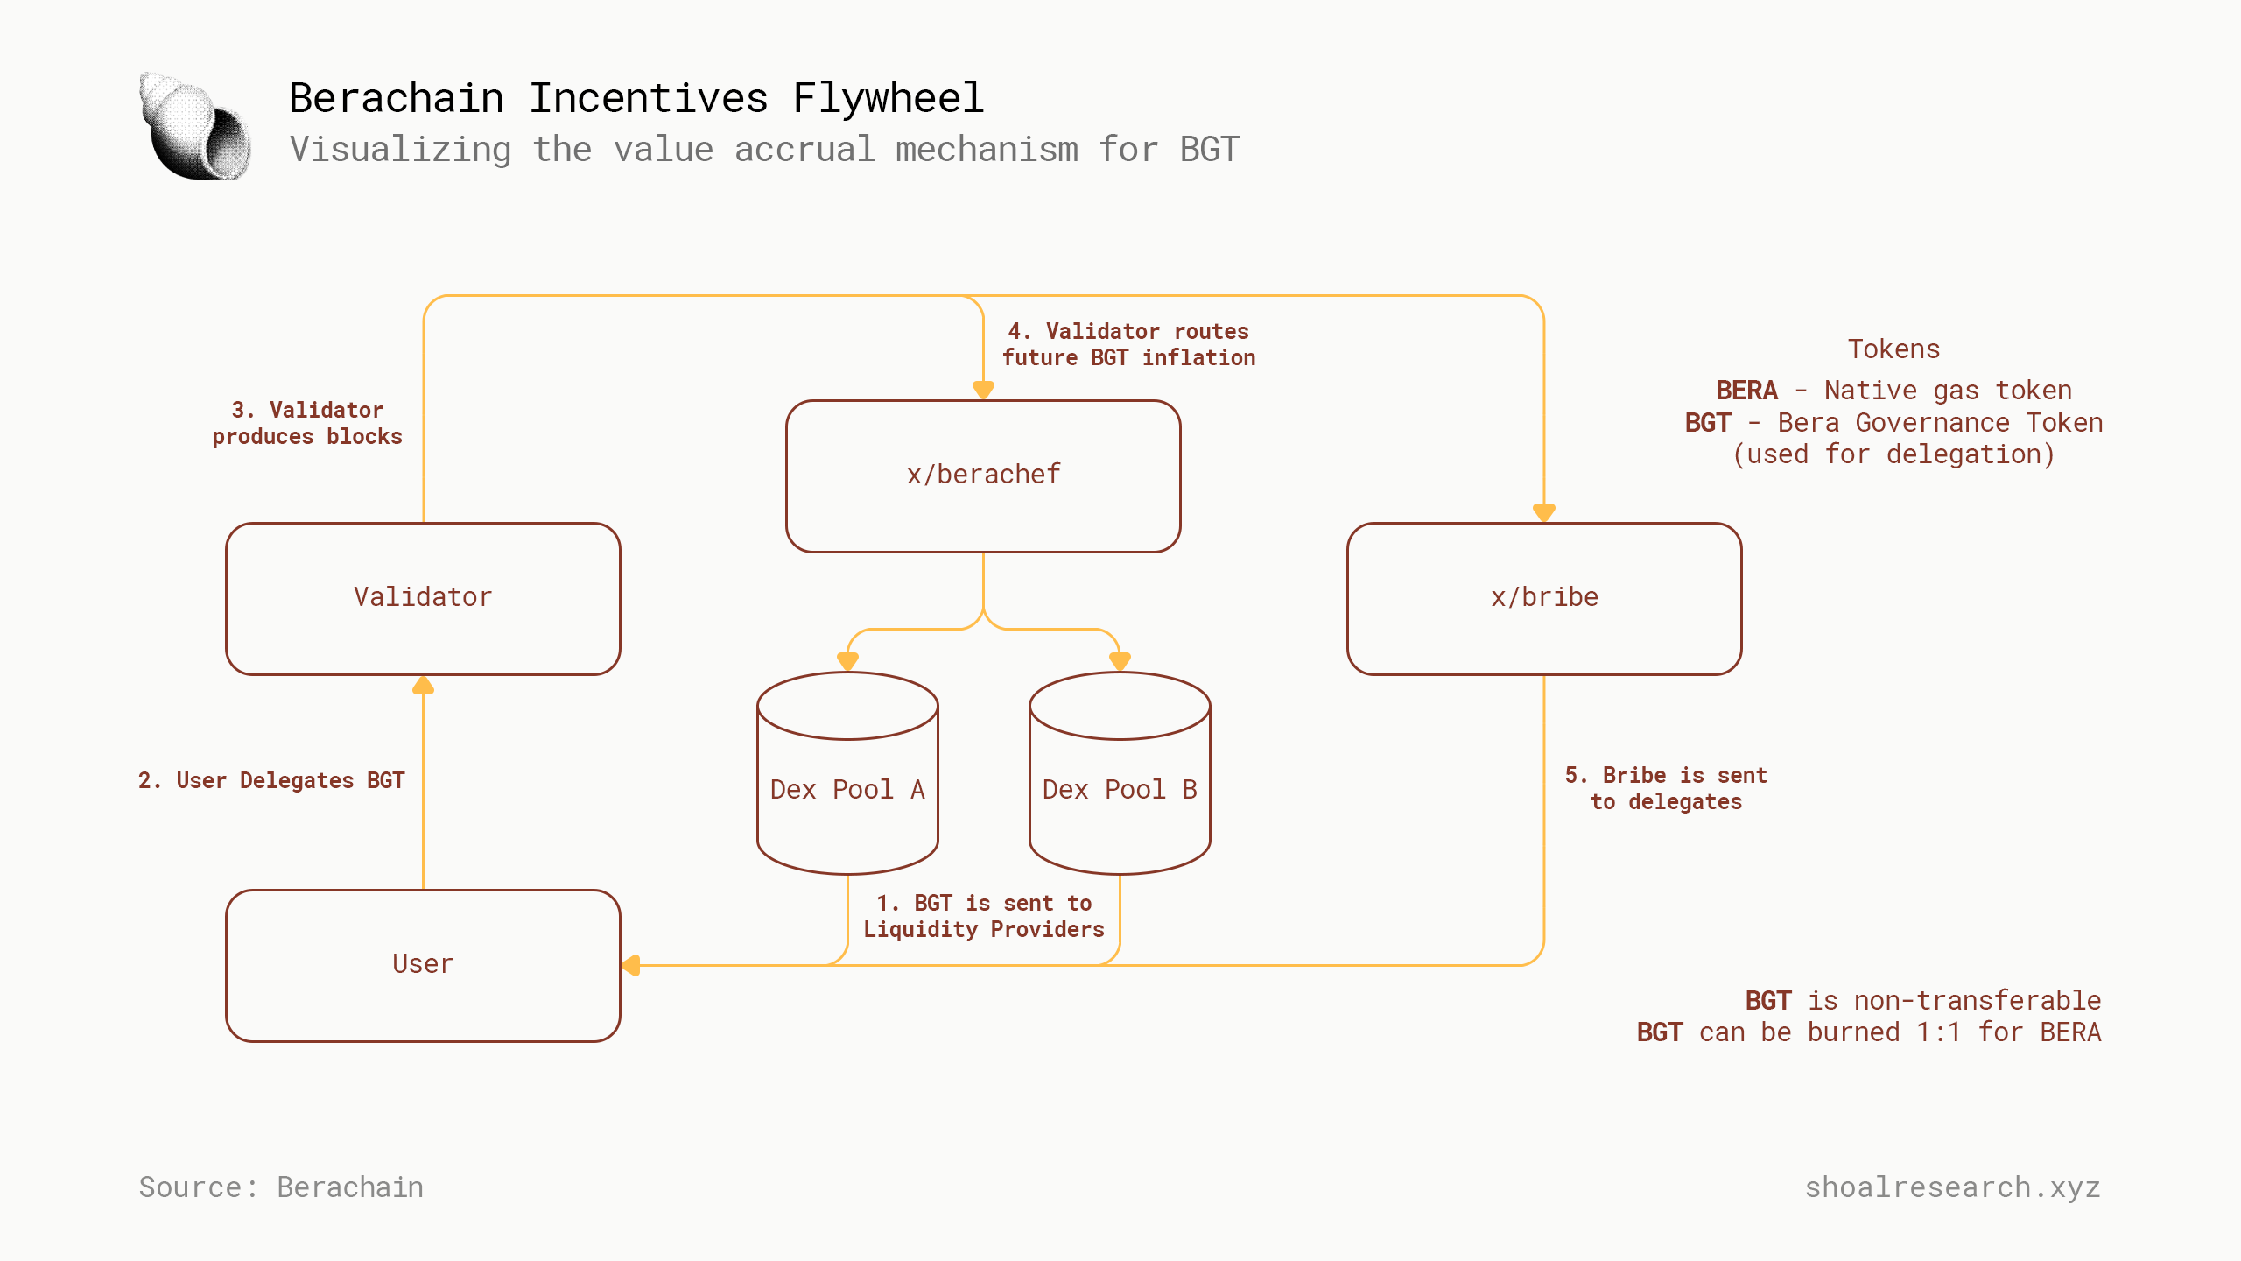Click arrowhead pointing into x/bribe box
The width and height of the screenshot is (2241, 1261).
[1544, 512]
